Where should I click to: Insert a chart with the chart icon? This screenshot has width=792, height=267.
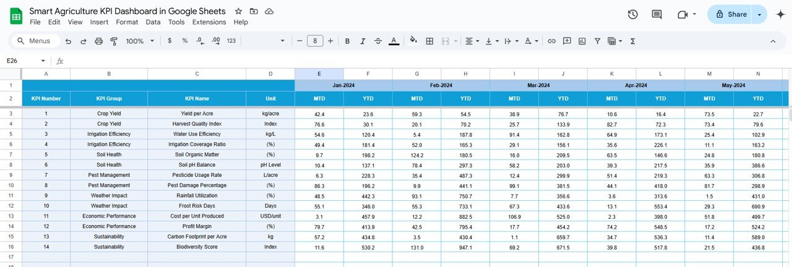click(582, 41)
